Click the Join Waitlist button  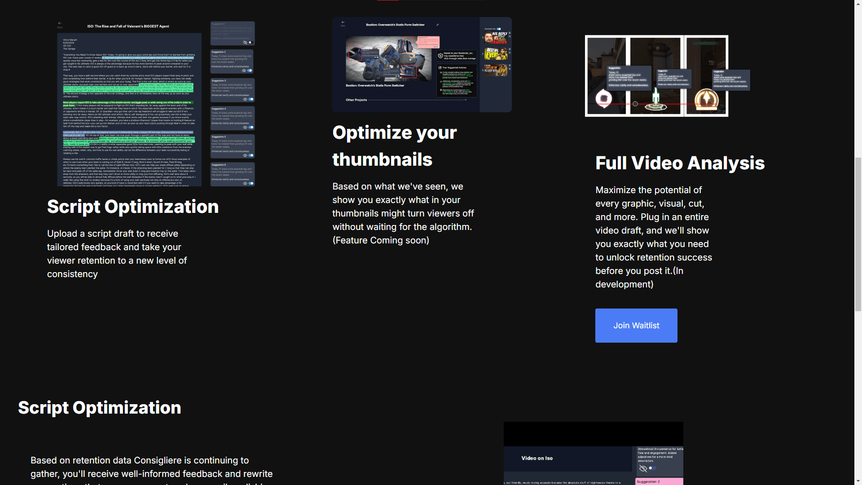pos(636,326)
